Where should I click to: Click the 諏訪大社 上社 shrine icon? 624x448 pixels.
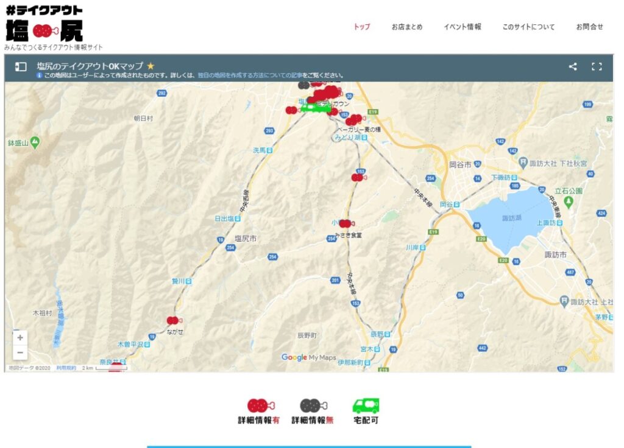pos(564,301)
